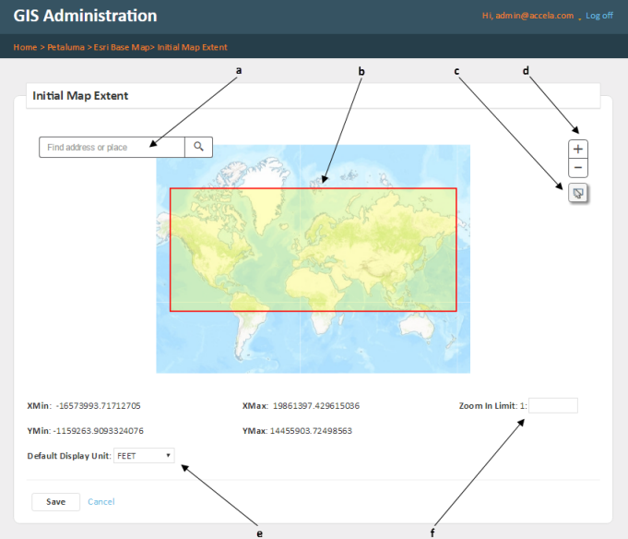
Task: Navigate to Petaluma breadcrumb link
Action: (65, 47)
